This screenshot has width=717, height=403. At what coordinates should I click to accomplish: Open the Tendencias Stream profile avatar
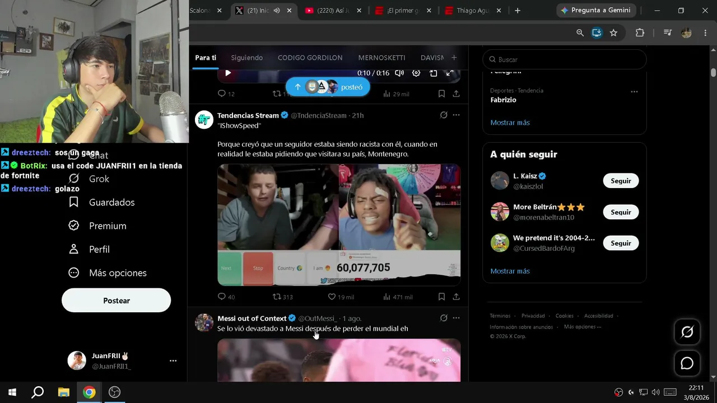(204, 120)
